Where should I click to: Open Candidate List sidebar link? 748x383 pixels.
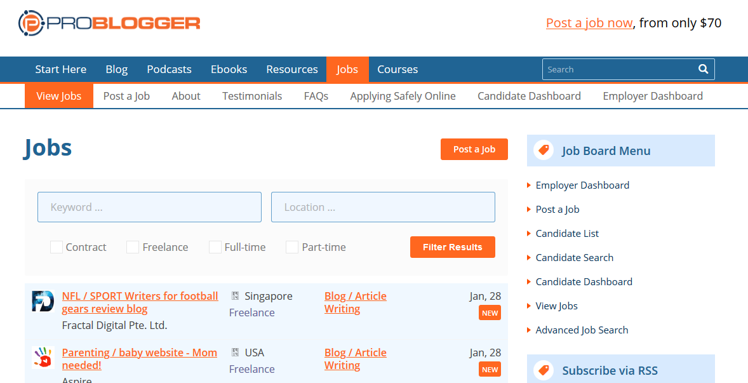pyautogui.click(x=567, y=234)
